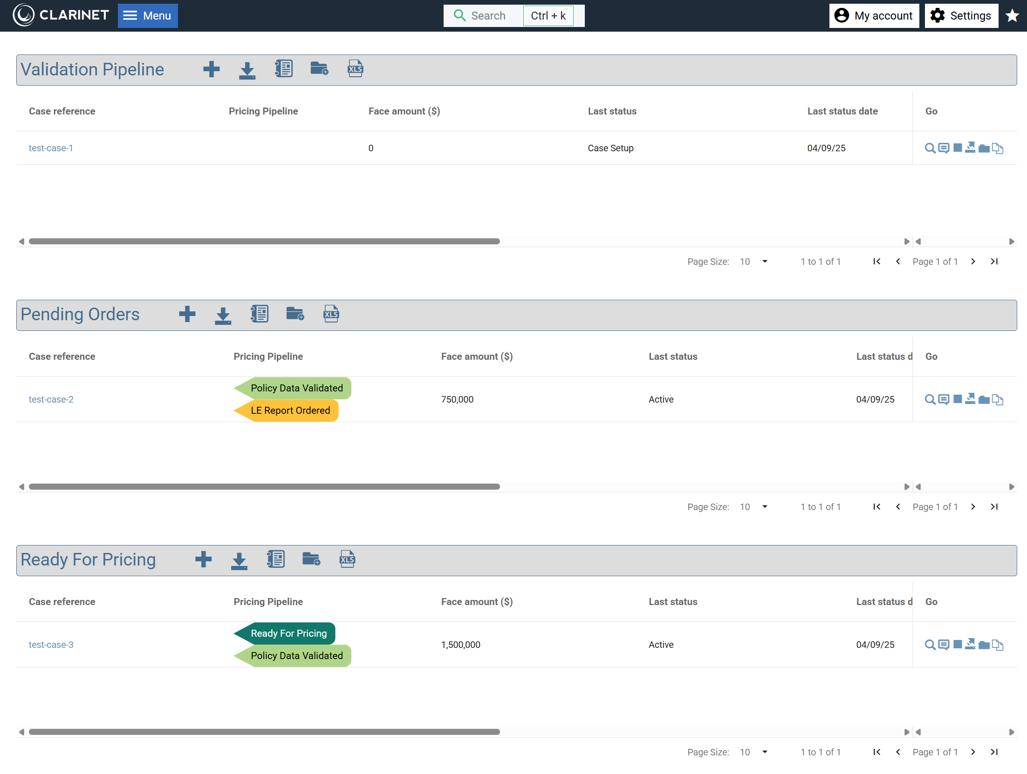Click the Settings button
This screenshot has height=774, width=1027.
[961, 16]
